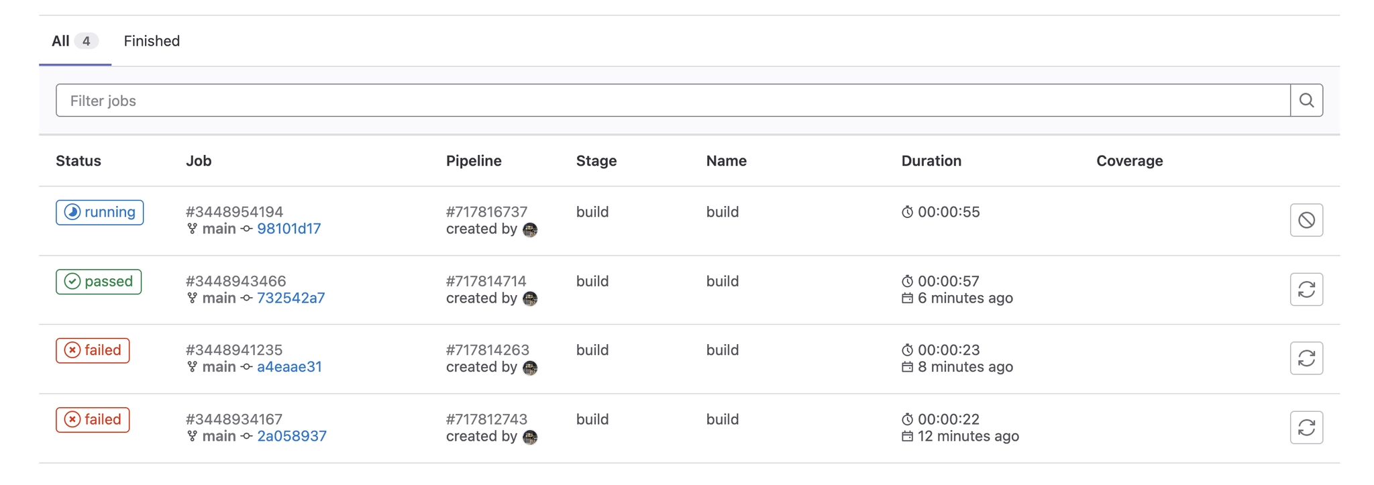Image resolution: width=1374 pixels, height=485 pixels.
Task: Cancel the running job #3448954194
Action: click(x=1306, y=220)
